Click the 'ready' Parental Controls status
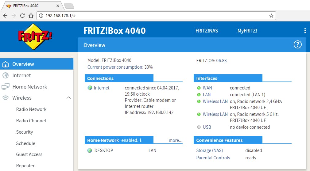Image resolution: width=310 pixels, height=171 pixels. coord(251,158)
